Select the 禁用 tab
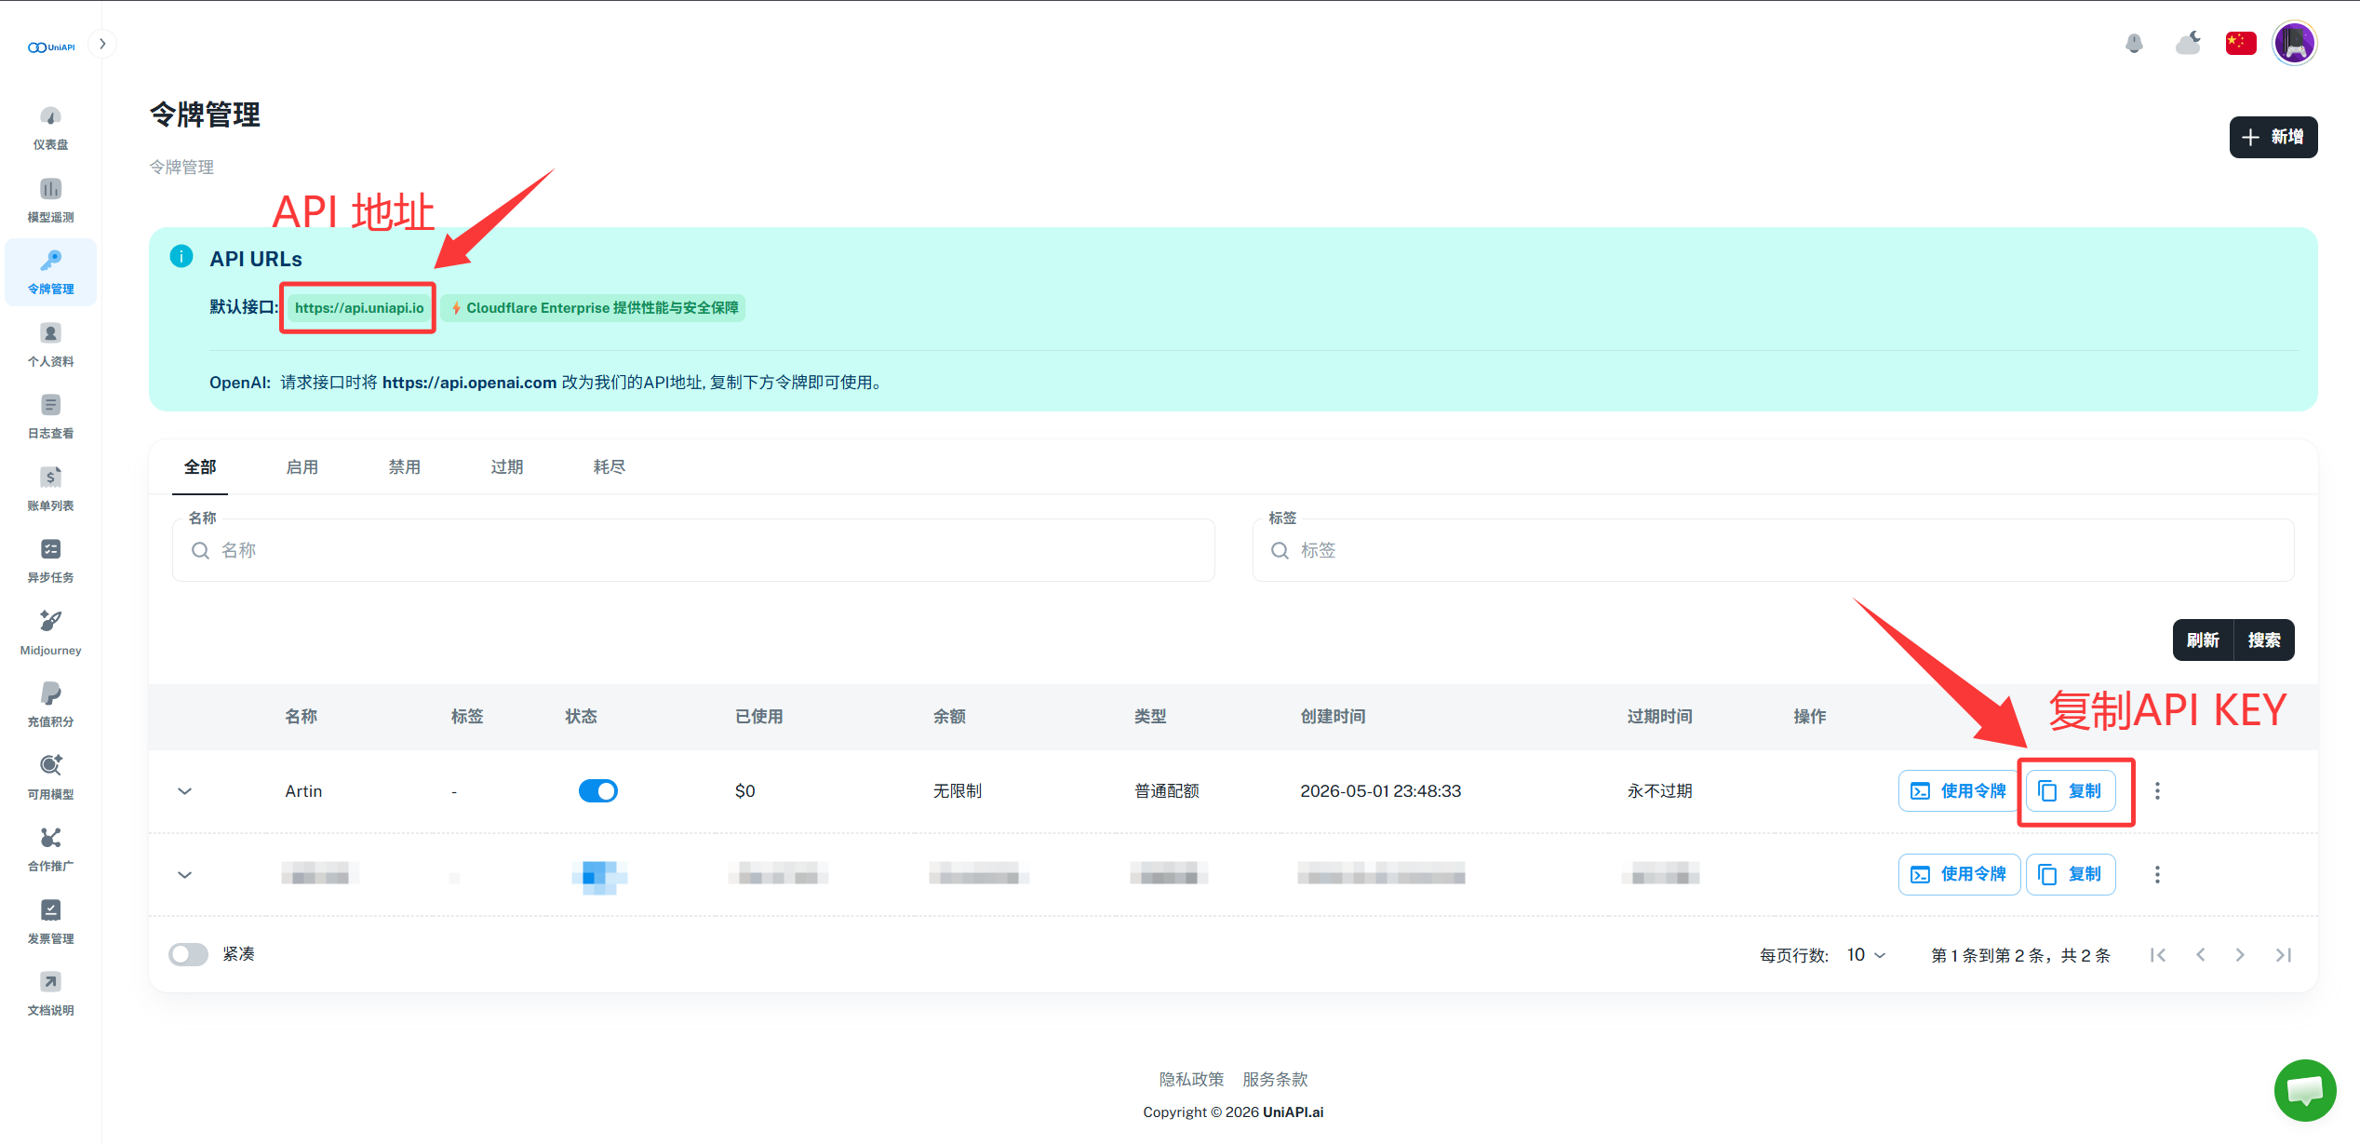2360x1145 pixels. (405, 467)
